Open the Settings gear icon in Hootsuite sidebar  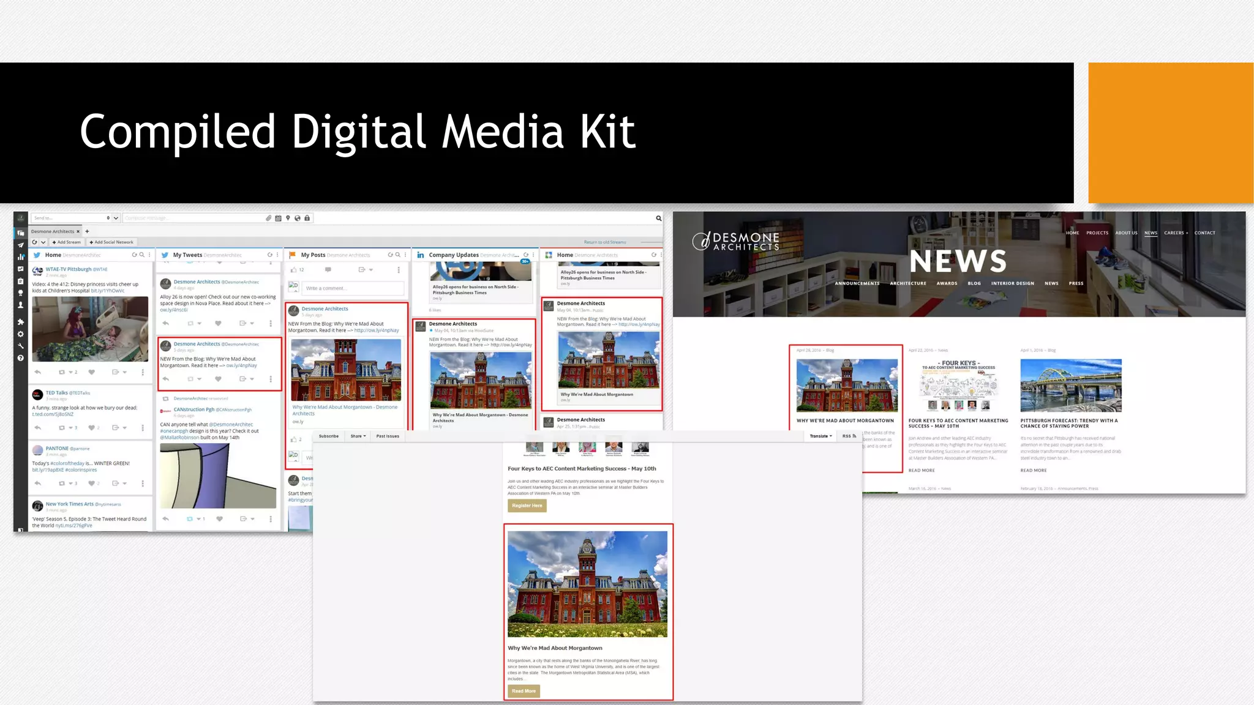pos(21,334)
